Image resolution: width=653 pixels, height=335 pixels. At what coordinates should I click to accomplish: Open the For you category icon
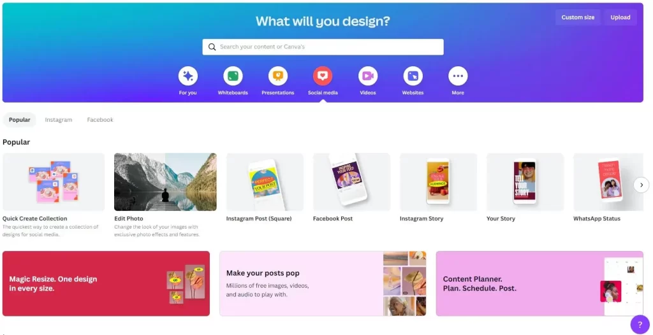coord(188,76)
